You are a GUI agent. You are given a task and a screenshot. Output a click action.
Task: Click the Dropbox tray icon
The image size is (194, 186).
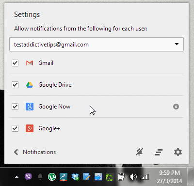click(x=75, y=177)
